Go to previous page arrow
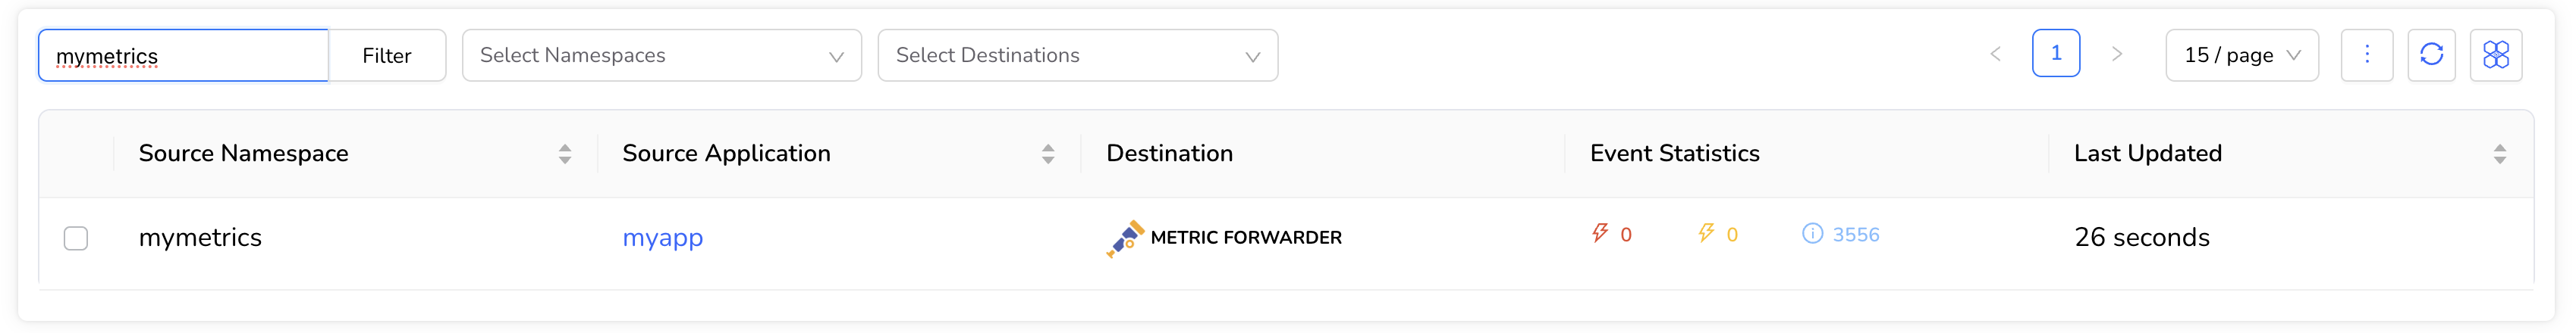 [1995, 54]
